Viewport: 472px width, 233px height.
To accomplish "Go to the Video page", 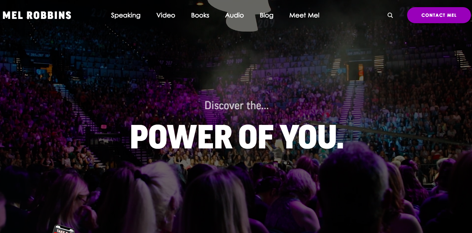I will pos(166,15).
